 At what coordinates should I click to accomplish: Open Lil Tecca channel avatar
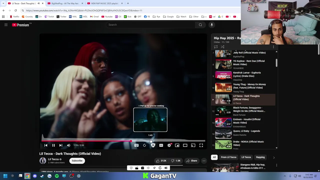[x=43, y=161]
